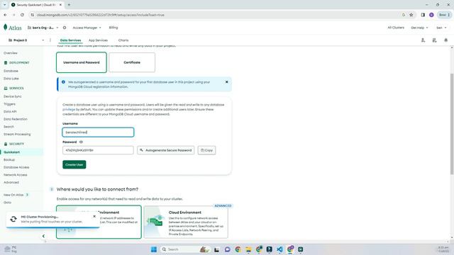Dismiss the autogenerated credentials info banner
The image size is (454, 255).
[x=227, y=82]
